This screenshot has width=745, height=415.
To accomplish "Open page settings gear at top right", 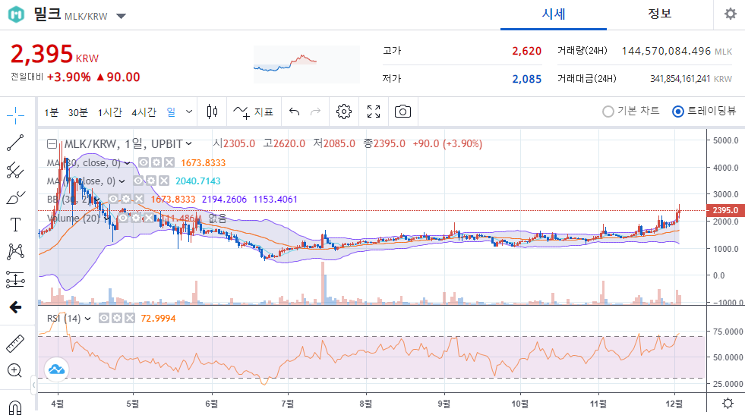I will coord(731,14).
